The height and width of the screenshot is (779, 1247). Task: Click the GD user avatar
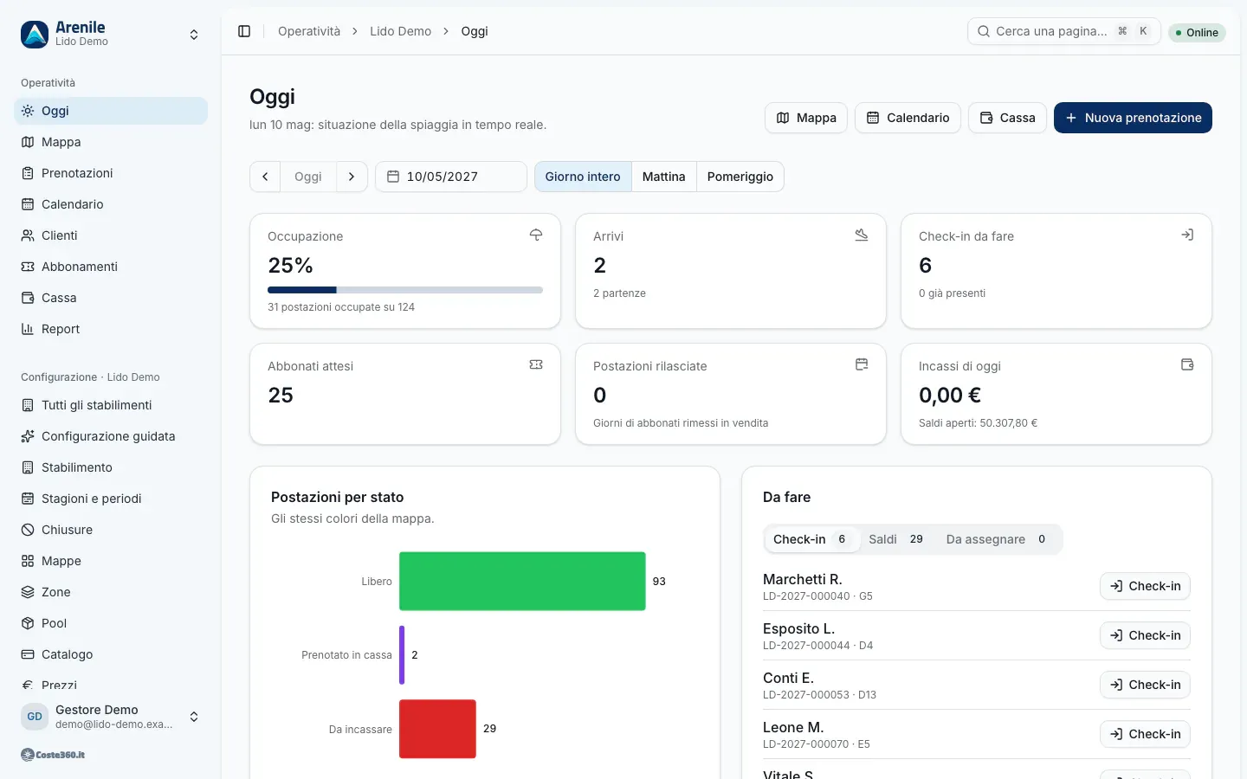[35, 717]
